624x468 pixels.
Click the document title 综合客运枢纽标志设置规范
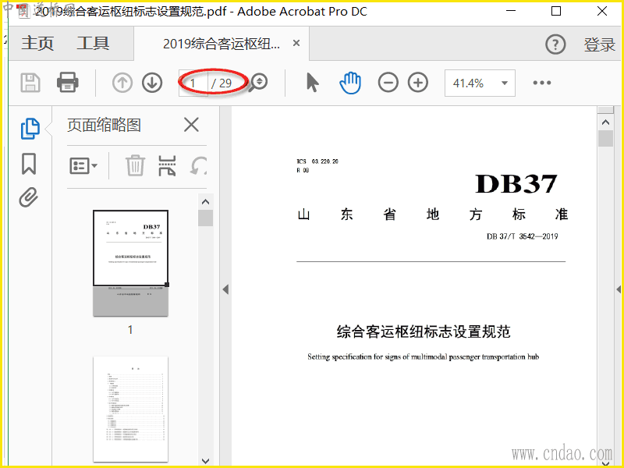coord(424,331)
